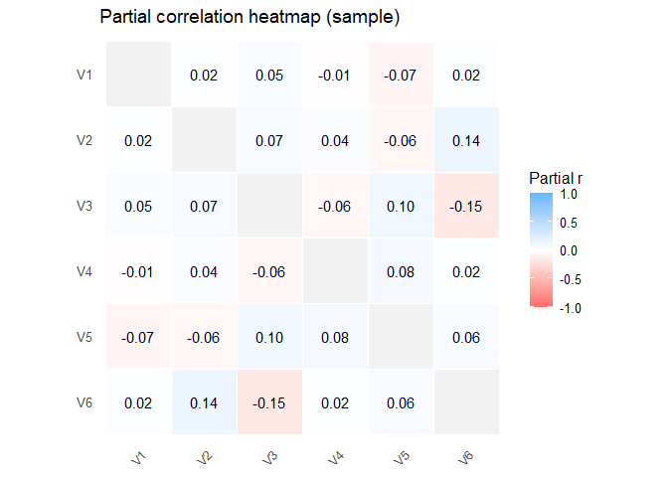This screenshot has width=668, height=477.
Task: Click gray diagonal cell at V1, V1
Action: [138, 75]
